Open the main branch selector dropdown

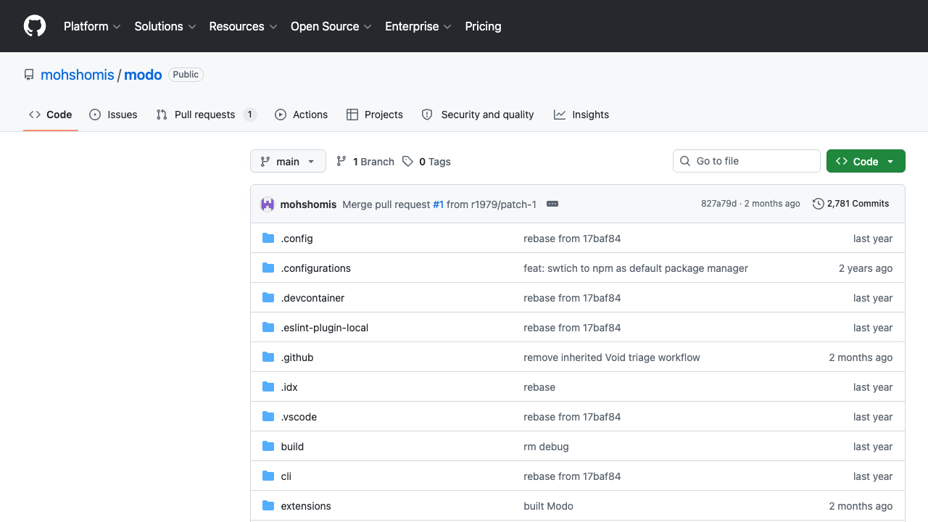click(288, 162)
